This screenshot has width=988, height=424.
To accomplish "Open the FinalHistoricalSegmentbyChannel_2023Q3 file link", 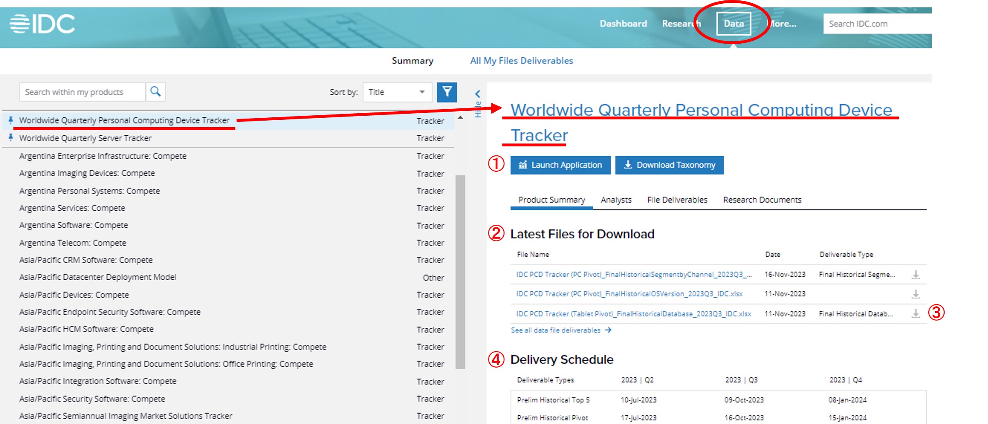I will pyautogui.click(x=634, y=275).
